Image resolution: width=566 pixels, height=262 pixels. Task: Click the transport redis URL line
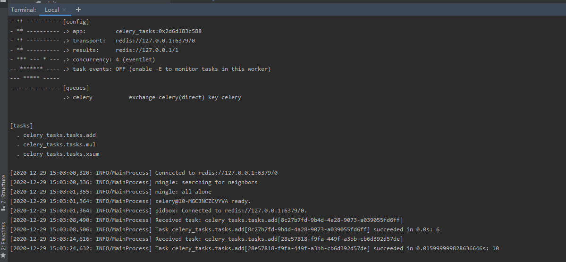pyautogui.click(x=102, y=41)
